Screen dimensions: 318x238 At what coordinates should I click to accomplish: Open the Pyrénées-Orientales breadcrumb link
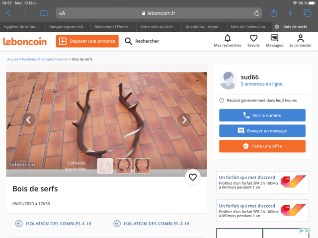(x=38, y=59)
